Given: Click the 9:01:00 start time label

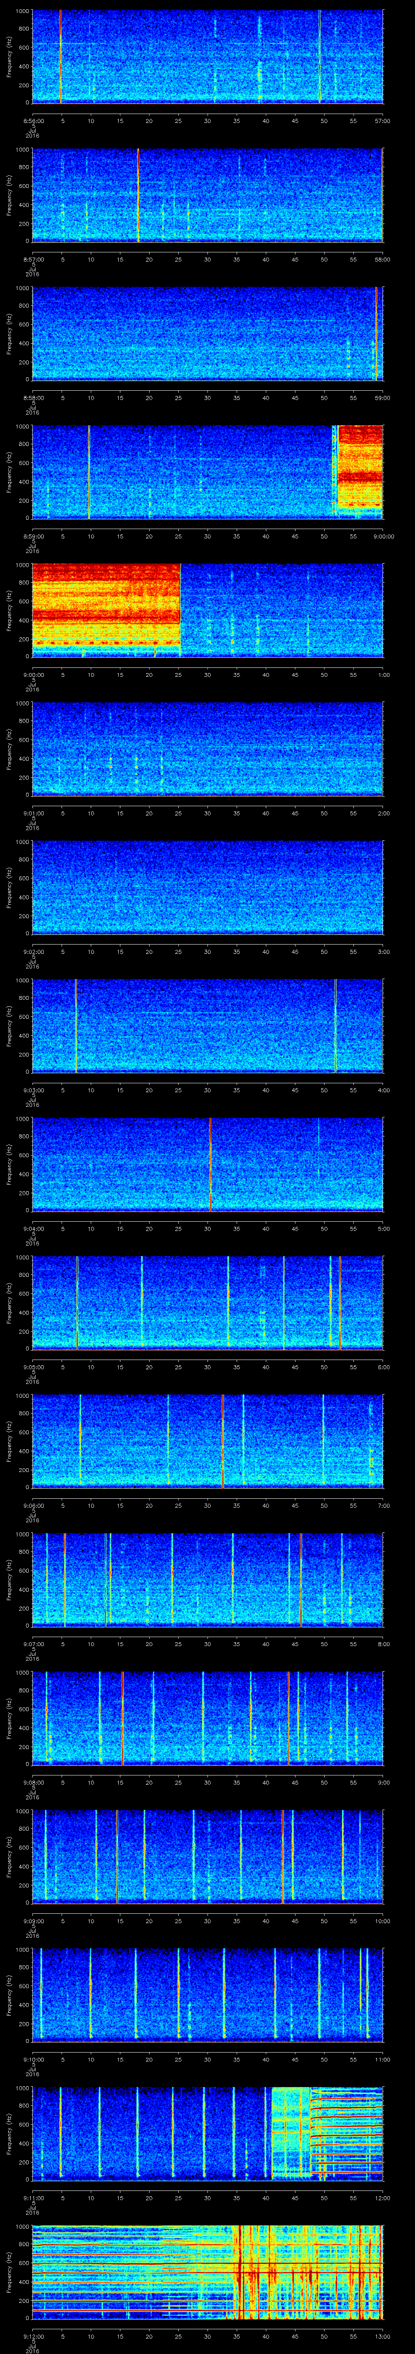Looking at the screenshot, I should pyautogui.click(x=33, y=813).
